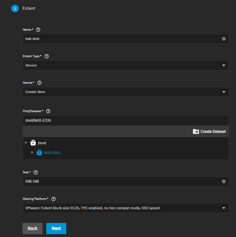Screen dimensions: 236x237
Task: Click the help icon beside Extent Type
Action: [47, 56]
